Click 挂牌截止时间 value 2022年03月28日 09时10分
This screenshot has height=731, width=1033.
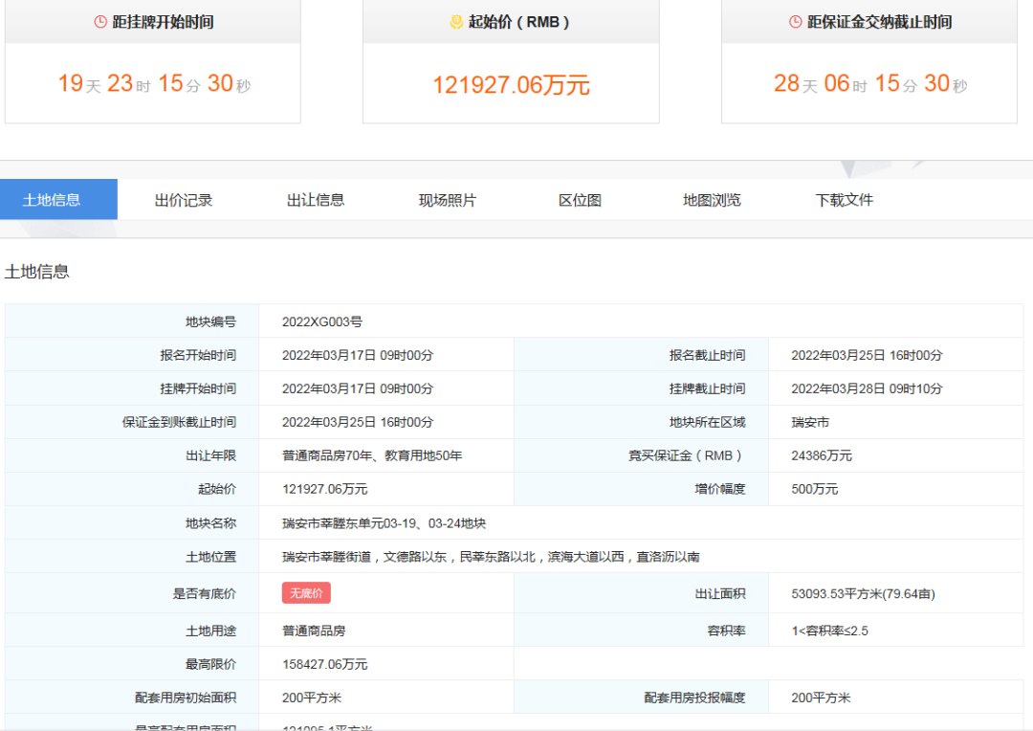(867, 388)
